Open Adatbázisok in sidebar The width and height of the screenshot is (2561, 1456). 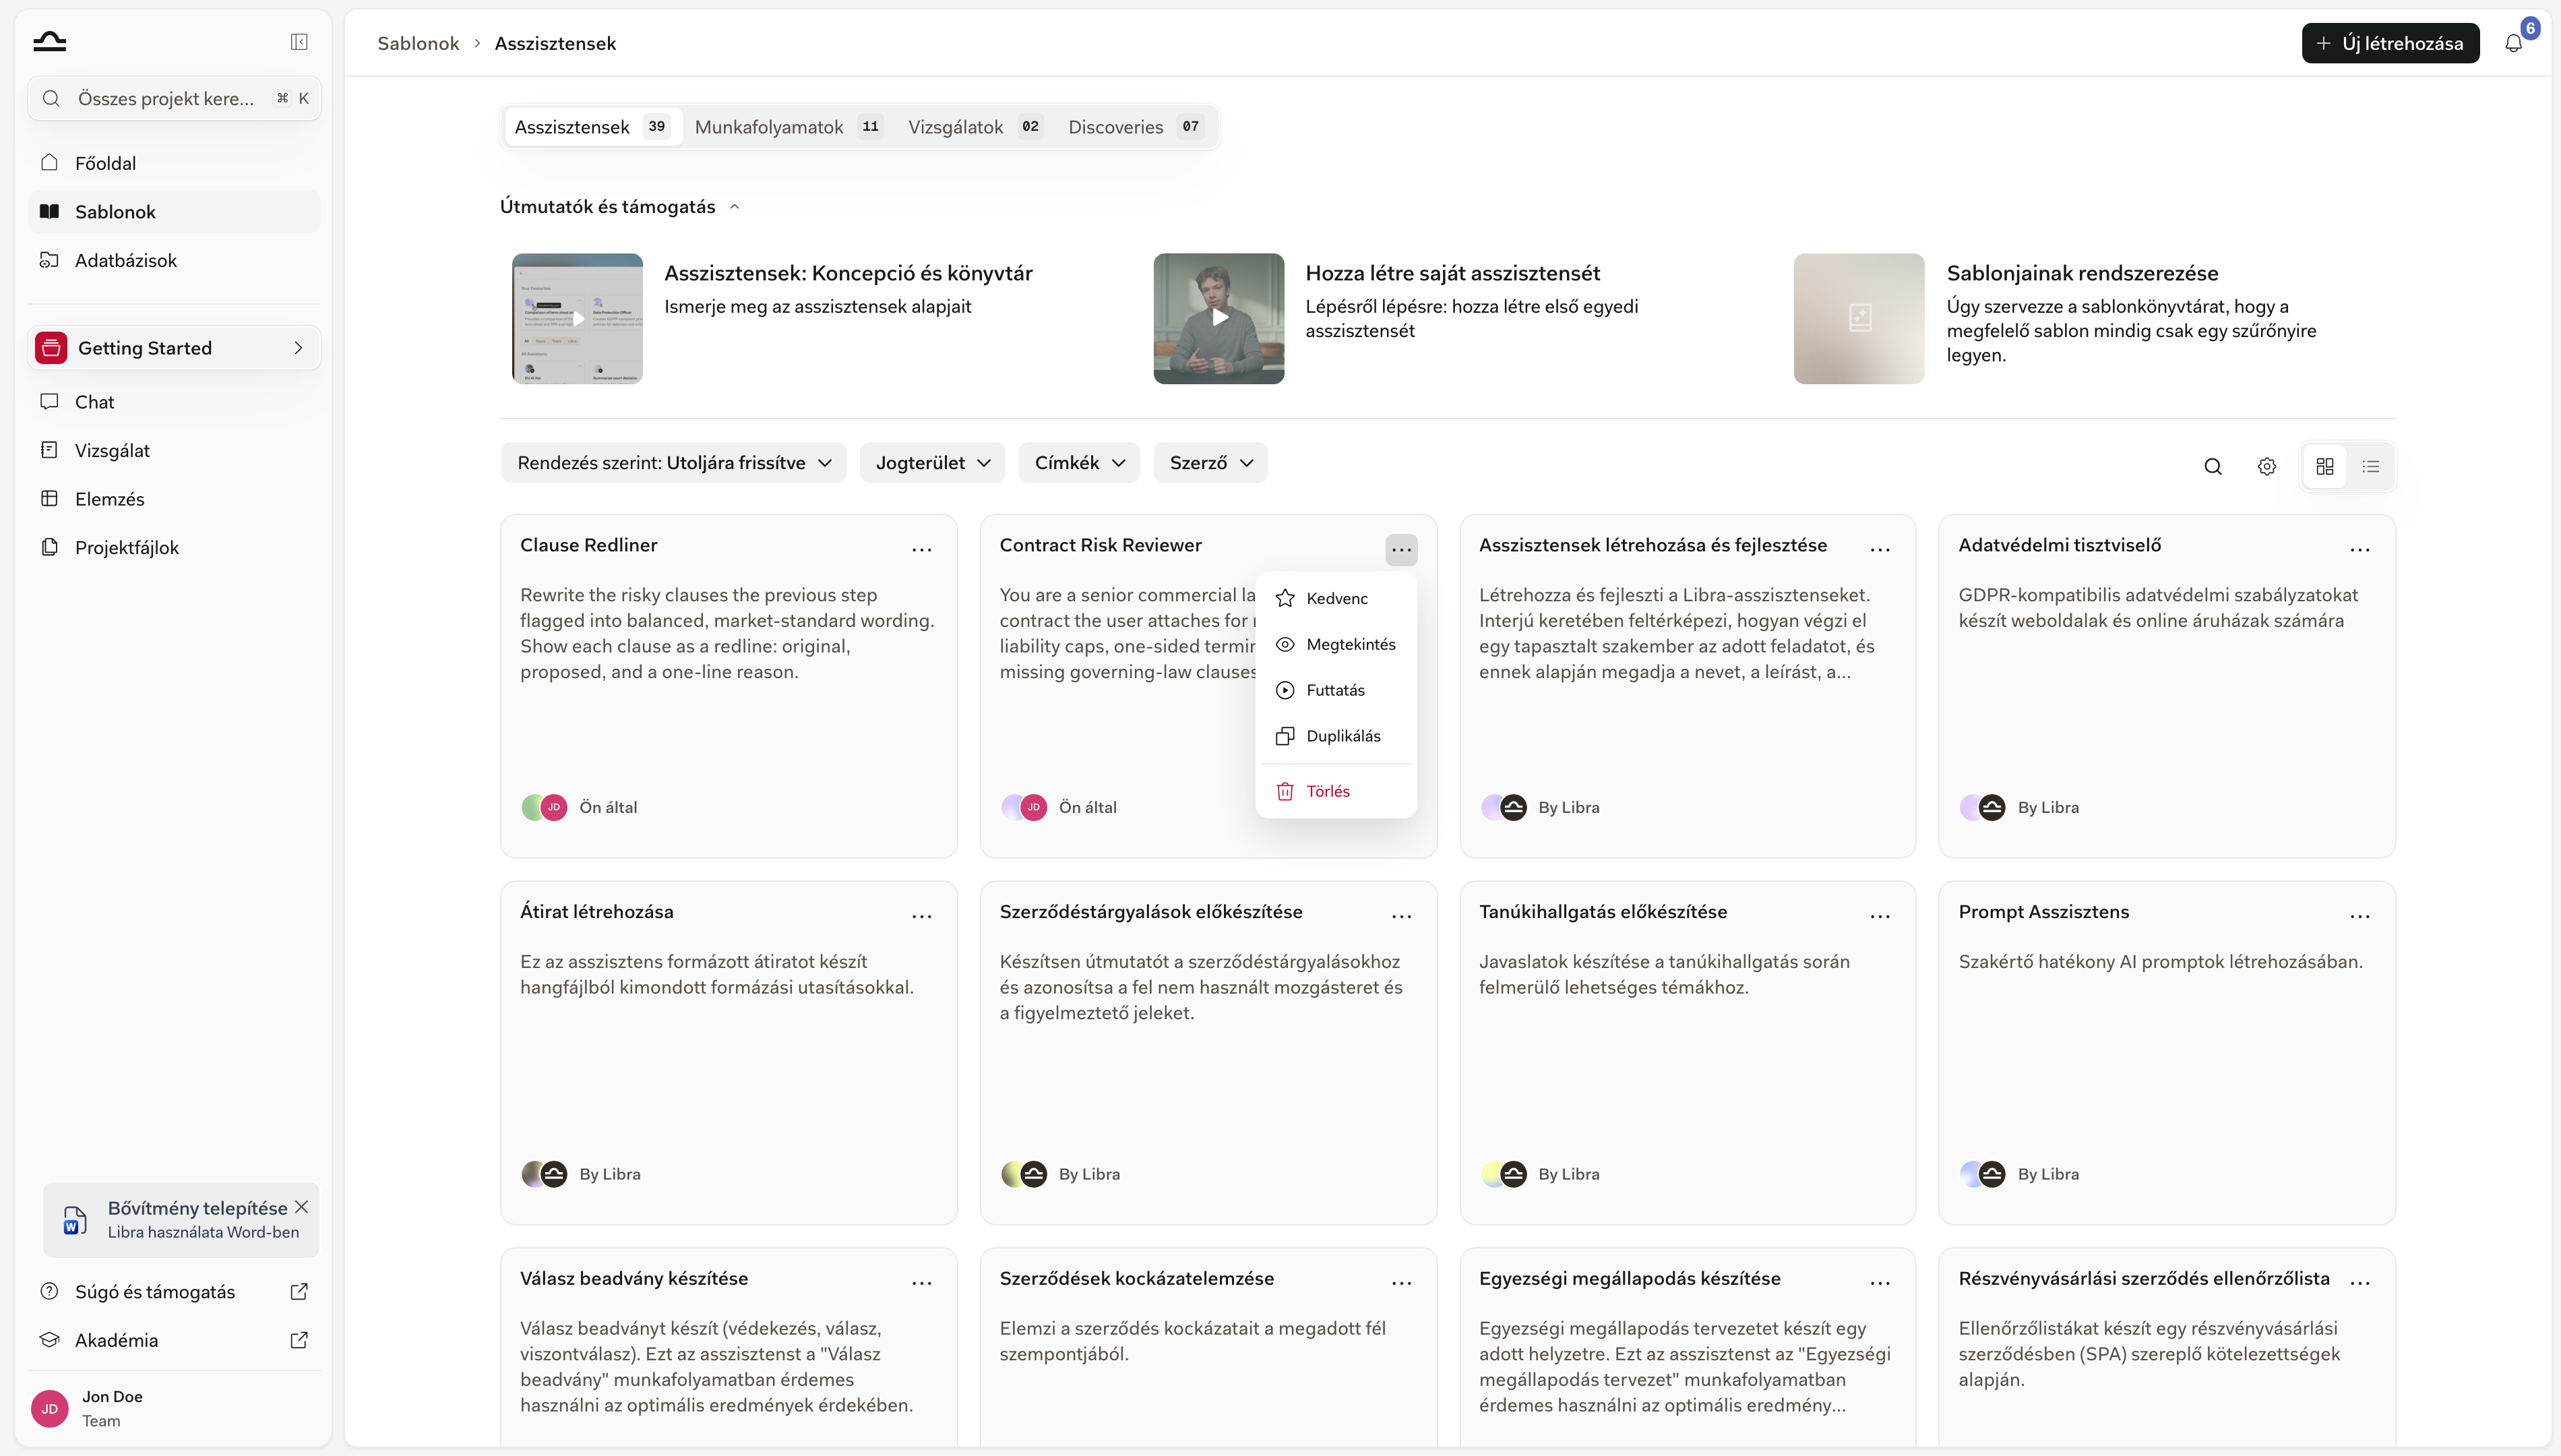(x=174, y=260)
